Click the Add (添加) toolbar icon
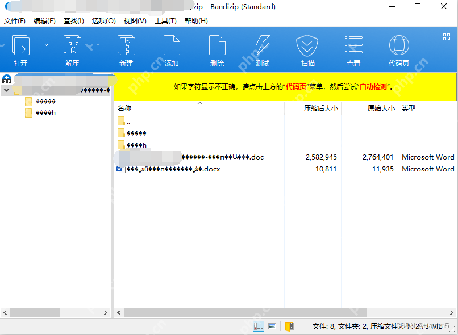The image size is (458, 335). 172,45
